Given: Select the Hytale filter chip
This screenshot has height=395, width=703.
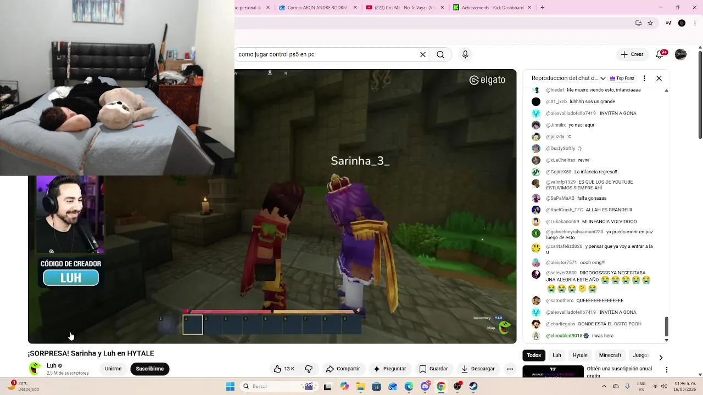Looking at the screenshot, I should 580,355.
